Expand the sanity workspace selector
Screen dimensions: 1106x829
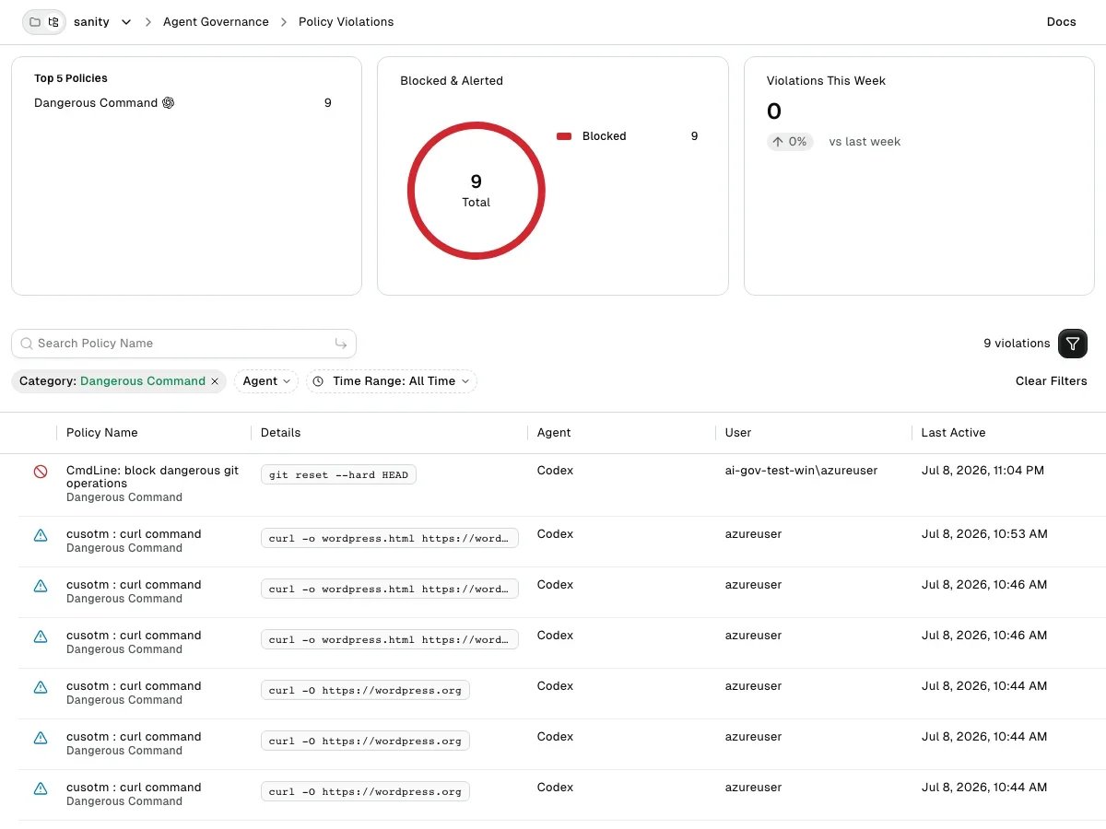102,22
